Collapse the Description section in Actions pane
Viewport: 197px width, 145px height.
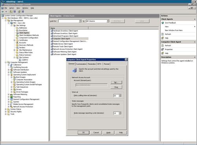pyautogui.click(x=195, y=57)
